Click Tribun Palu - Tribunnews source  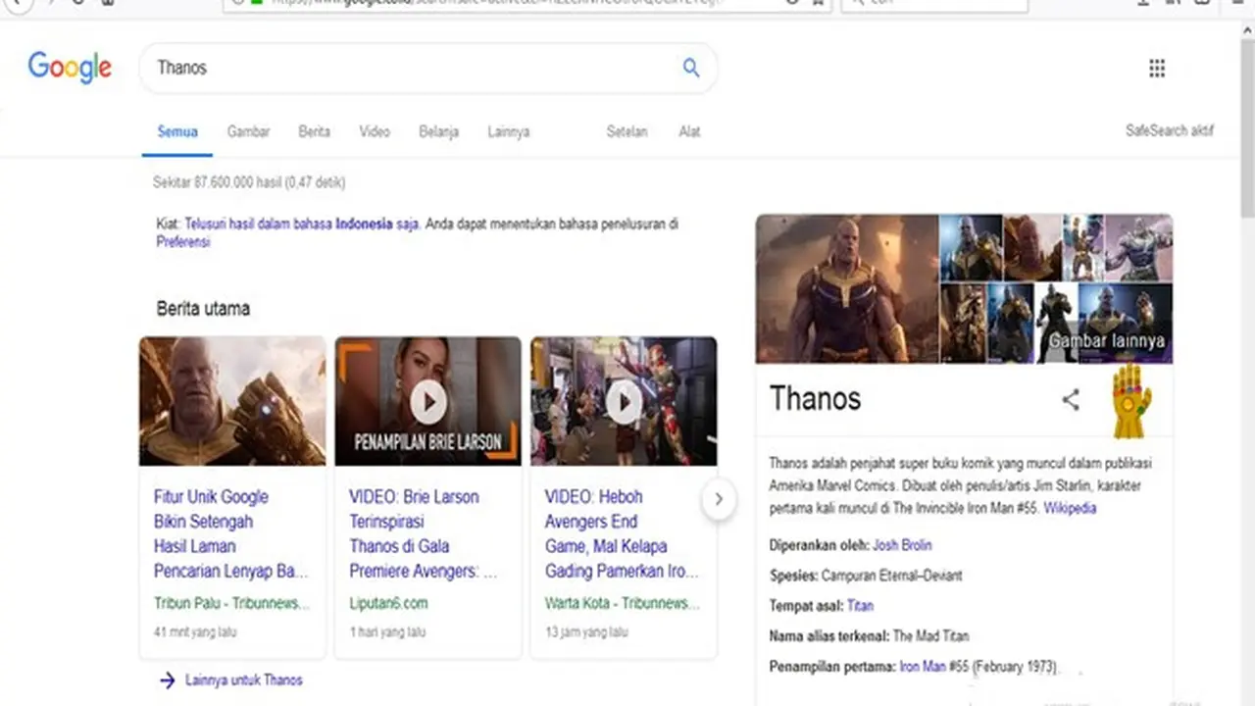pyautogui.click(x=231, y=603)
